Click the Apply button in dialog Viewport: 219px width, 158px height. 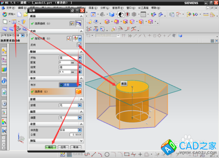(x=63, y=147)
